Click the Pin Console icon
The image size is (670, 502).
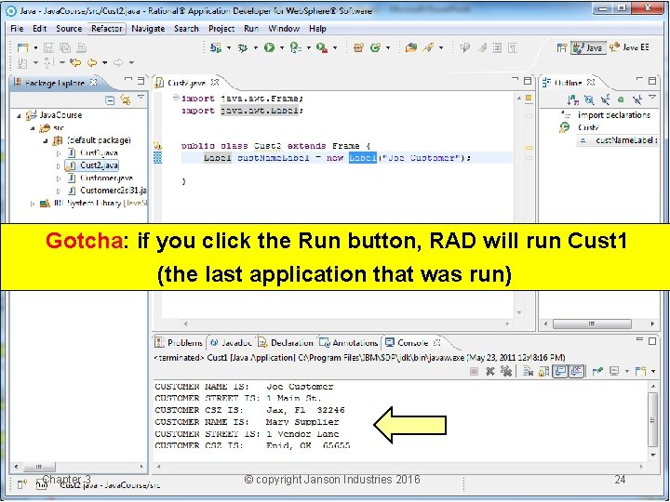click(597, 371)
